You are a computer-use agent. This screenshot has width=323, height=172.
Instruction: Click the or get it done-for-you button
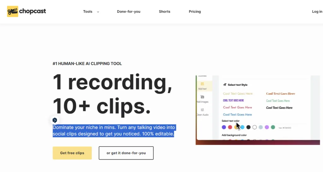pyautogui.click(x=126, y=153)
